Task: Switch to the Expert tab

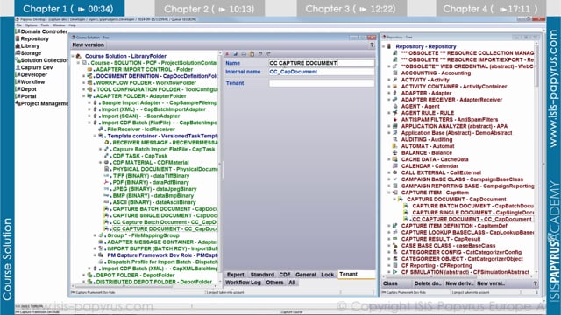Action: [236, 274]
